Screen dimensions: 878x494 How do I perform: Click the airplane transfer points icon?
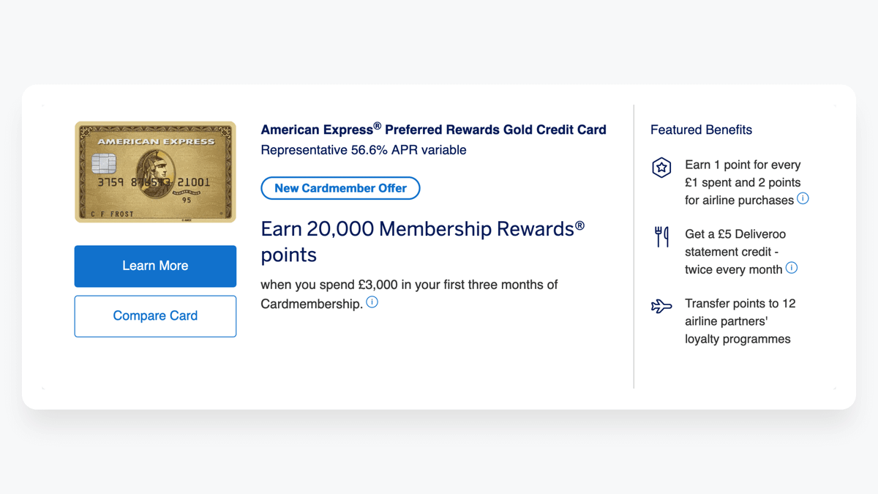pyautogui.click(x=661, y=306)
